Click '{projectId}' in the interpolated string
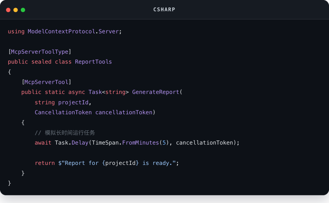The height and width of the screenshot is (203, 329). click(x=120, y=163)
